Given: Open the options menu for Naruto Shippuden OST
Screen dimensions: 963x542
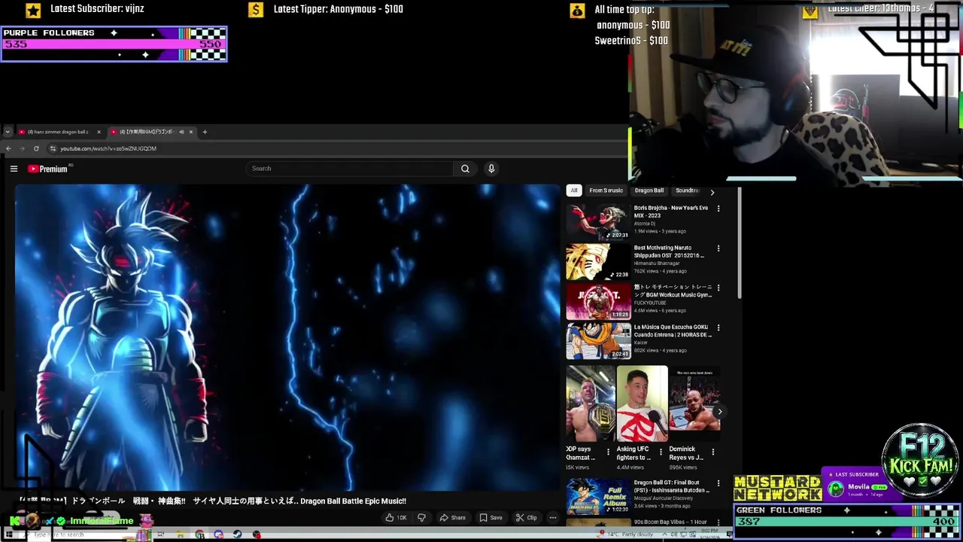Looking at the screenshot, I should tap(718, 248).
